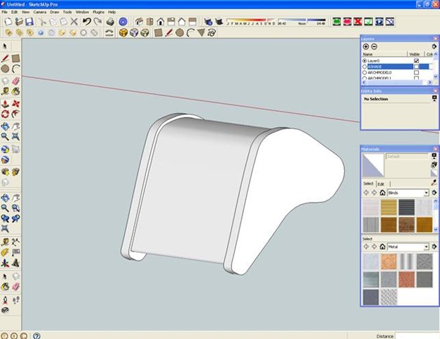Viewport: 440px width, 339px height.
Task: Click the Undo arrow in toolbar
Action: [86, 22]
